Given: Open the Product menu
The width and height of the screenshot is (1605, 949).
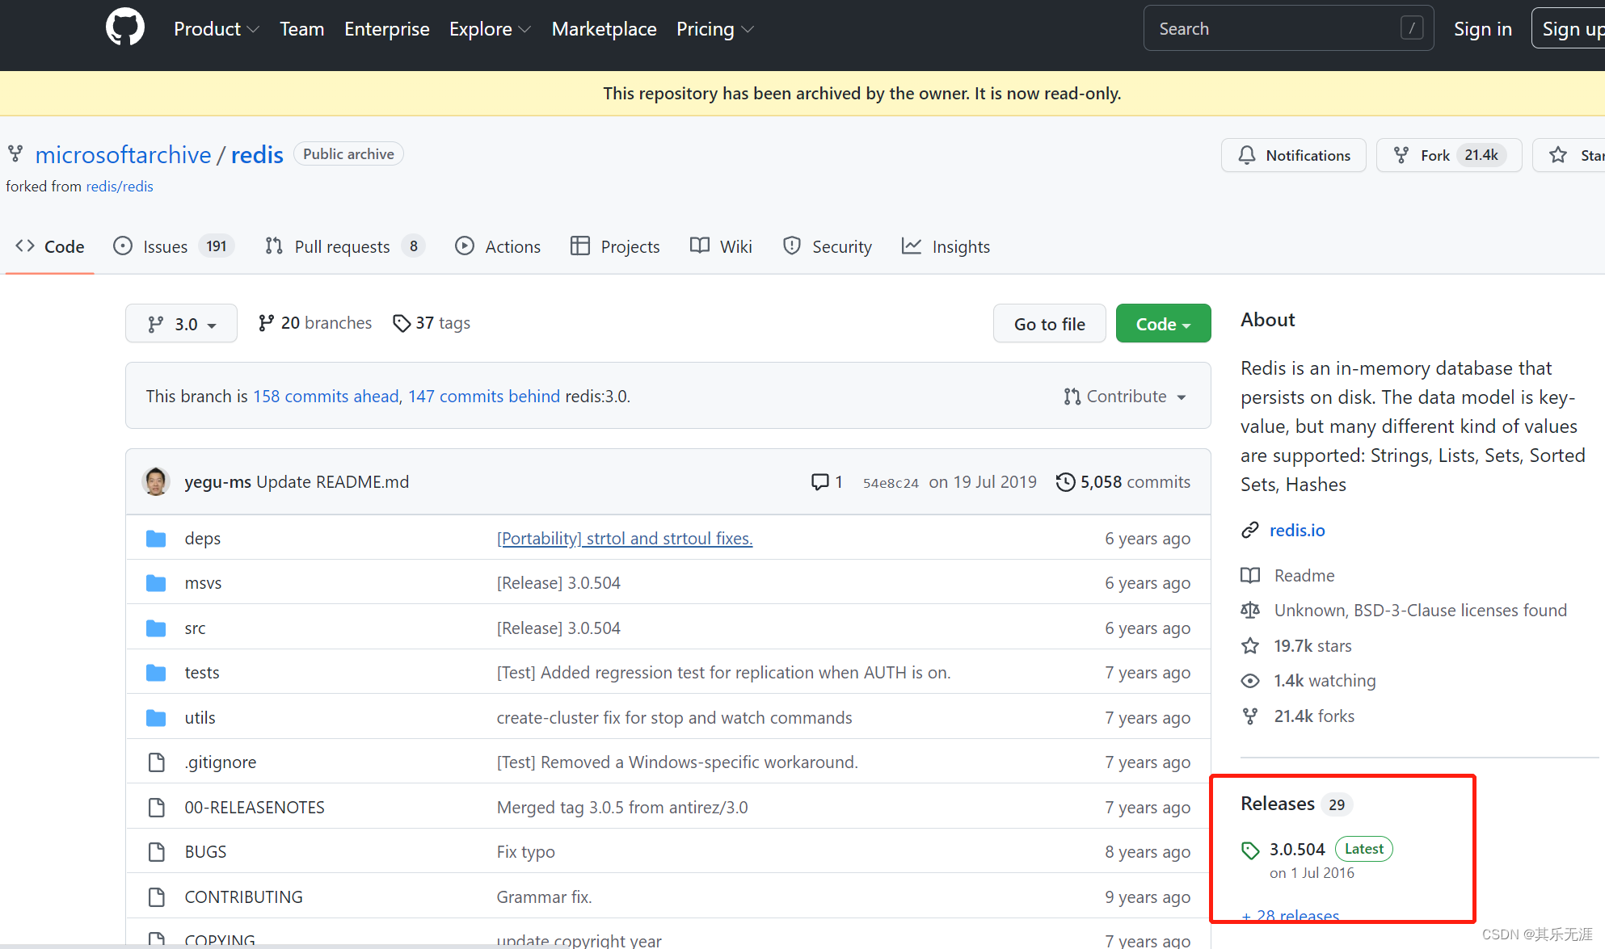Looking at the screenshot, I should pos(216,29).
